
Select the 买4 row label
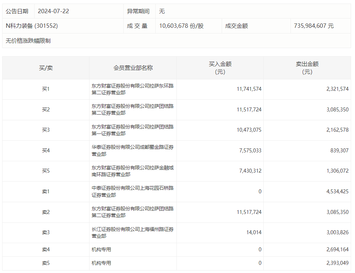click(46, 151)
